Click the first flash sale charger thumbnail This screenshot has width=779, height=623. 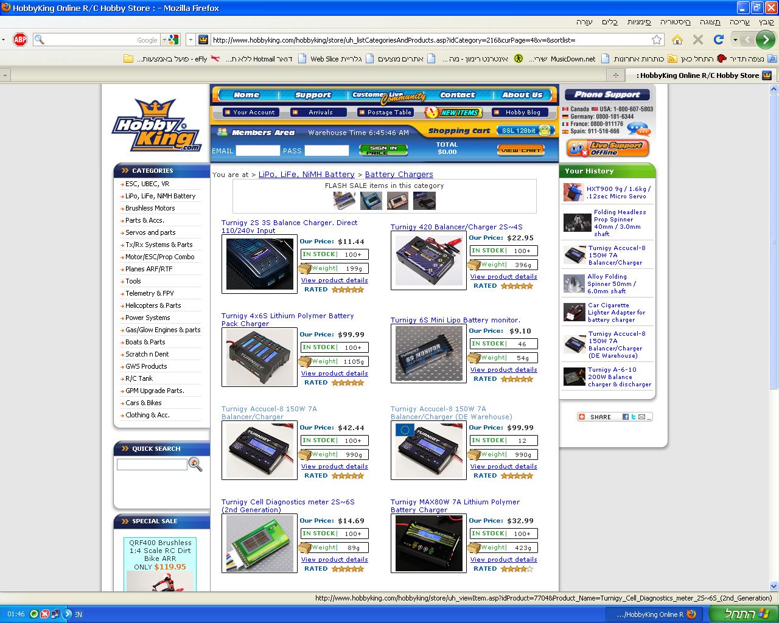344,200
